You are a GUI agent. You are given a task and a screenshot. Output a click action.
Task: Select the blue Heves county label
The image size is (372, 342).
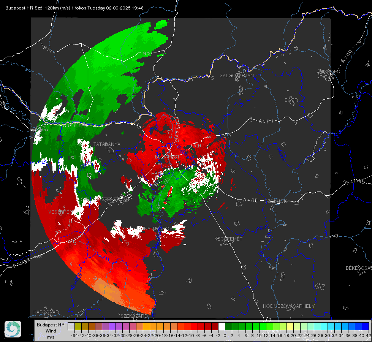click(x=281, y=154)
